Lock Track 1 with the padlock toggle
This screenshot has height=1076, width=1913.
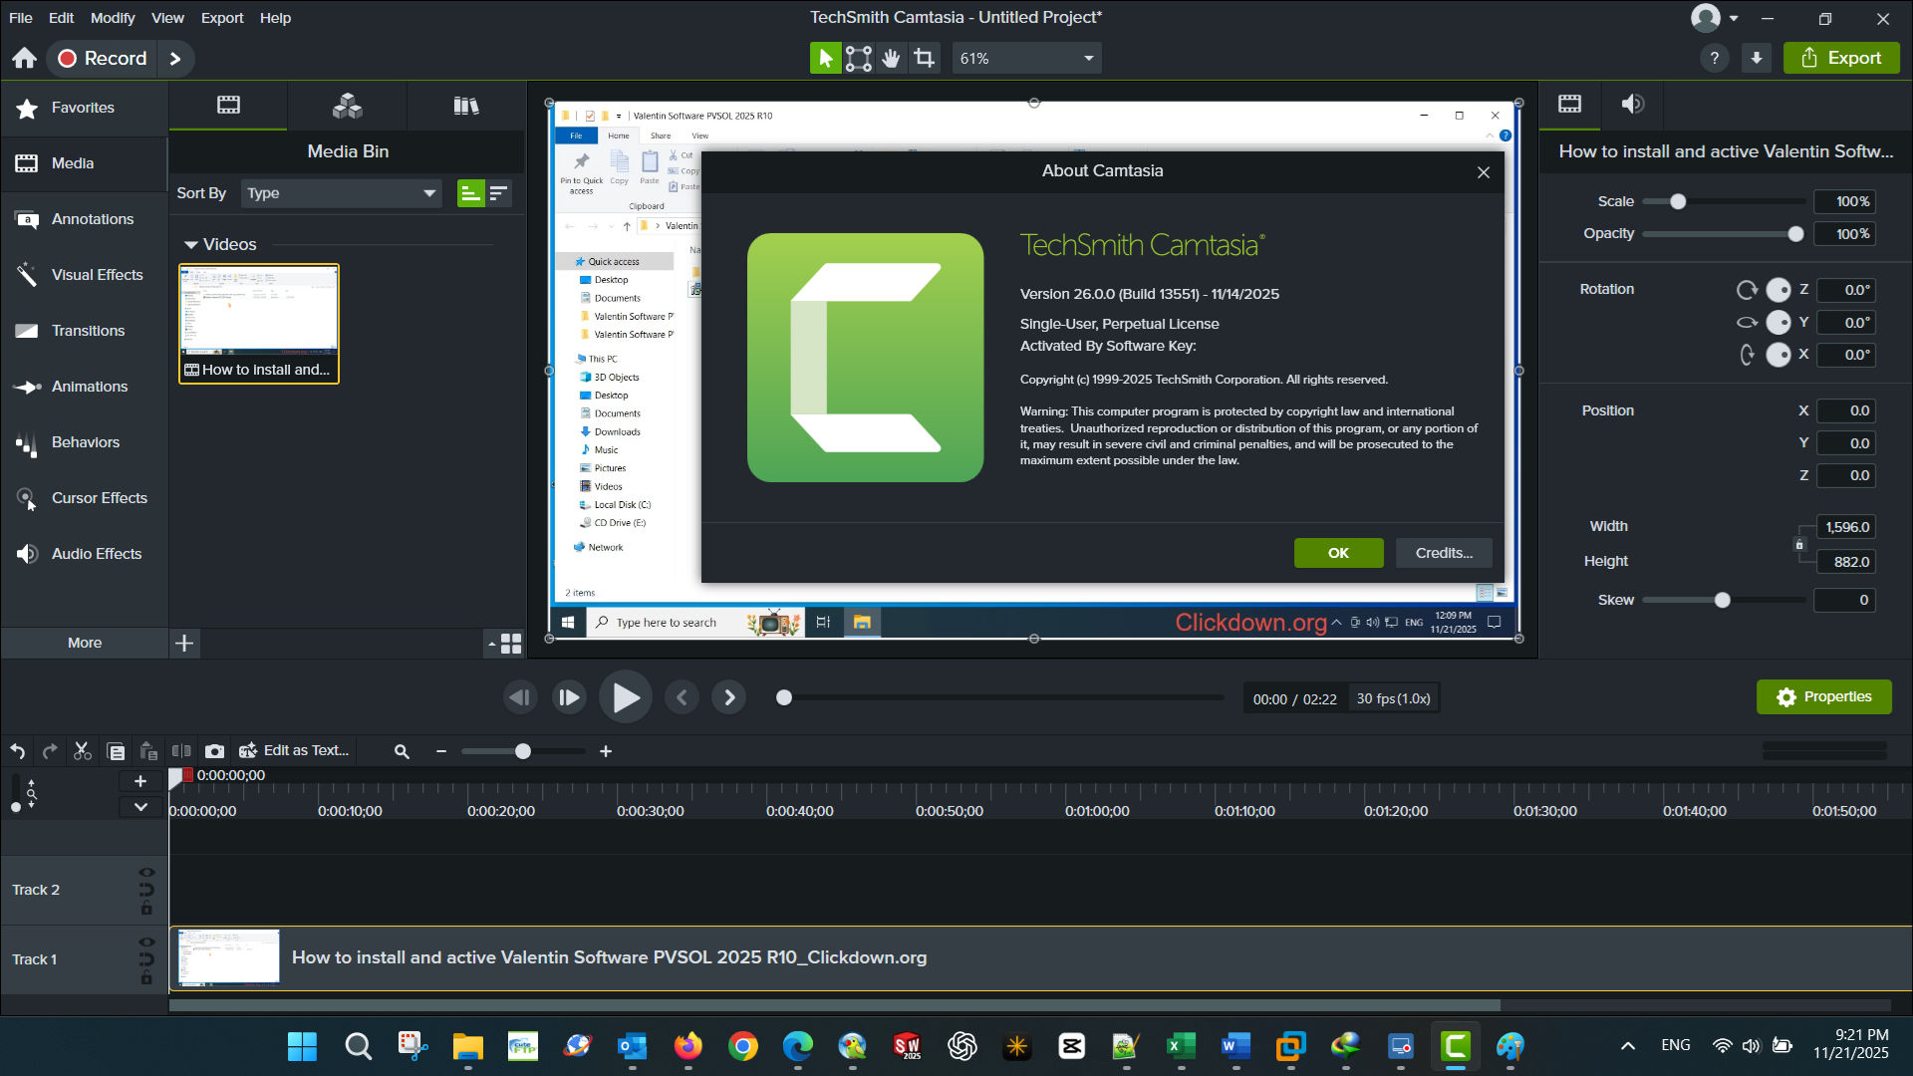point(146,977)
